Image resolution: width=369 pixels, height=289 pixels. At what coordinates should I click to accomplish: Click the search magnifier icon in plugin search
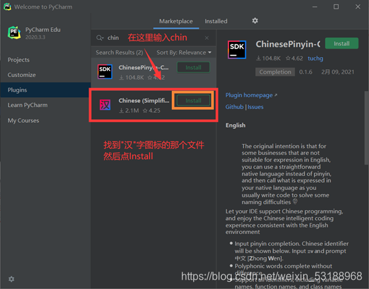click(x=100, y=38)
